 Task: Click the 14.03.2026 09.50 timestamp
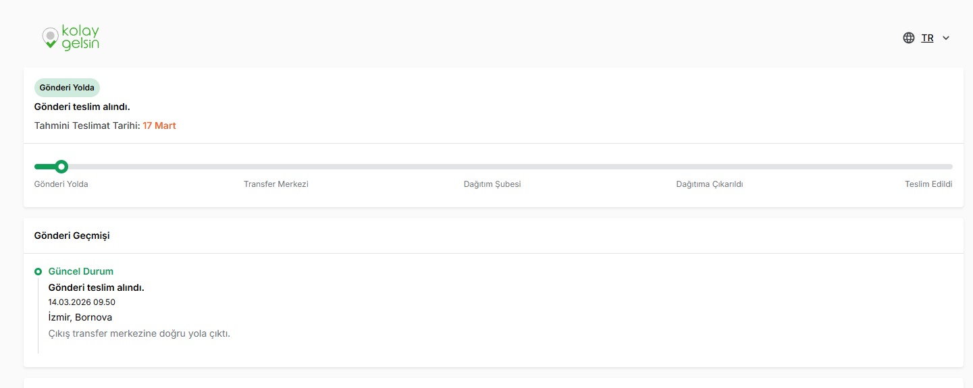click(82, 302)
